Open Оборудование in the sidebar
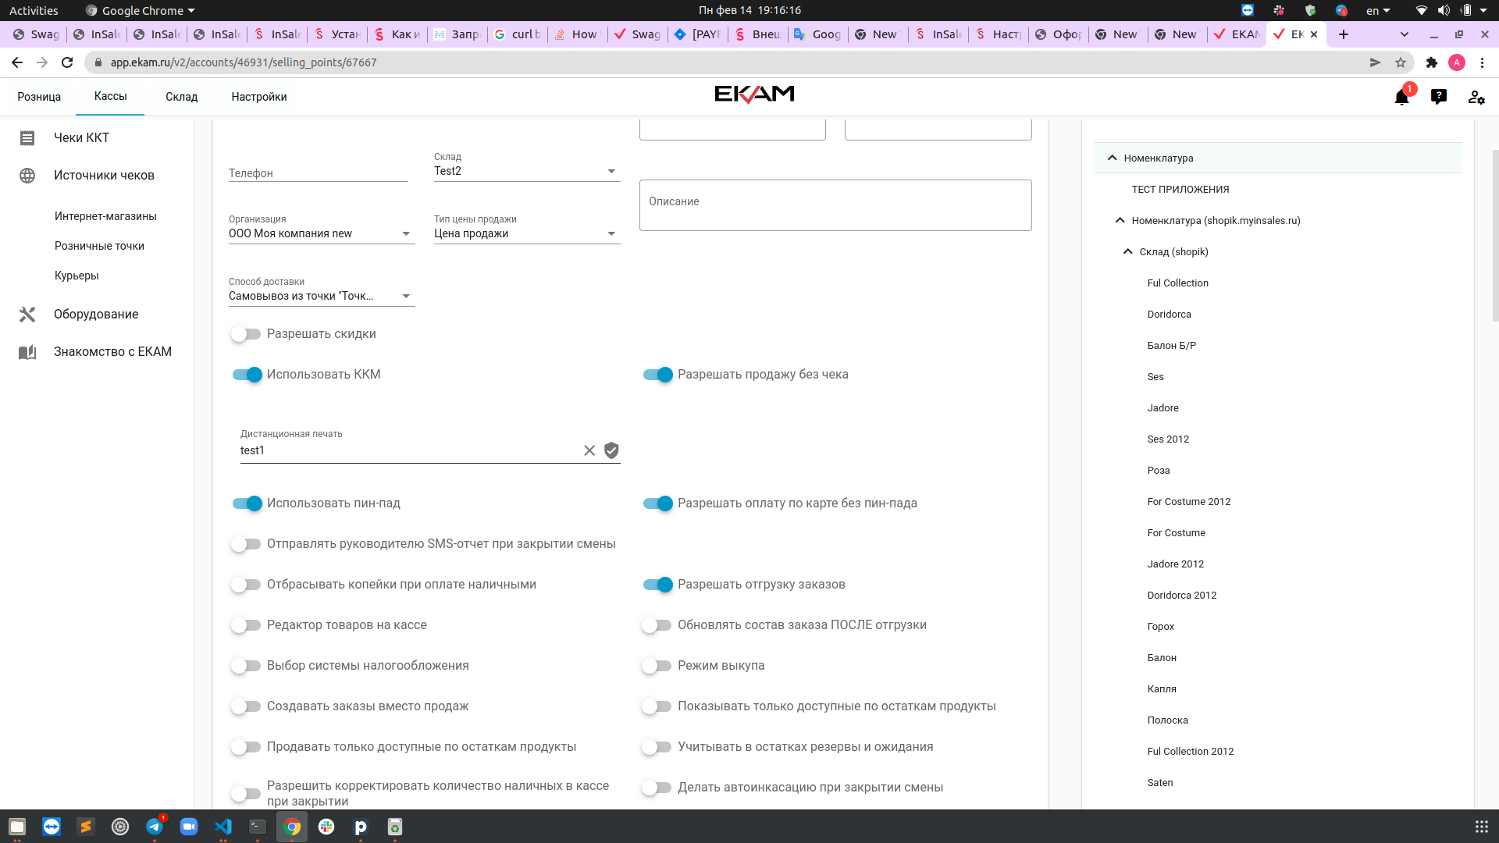Viewport: 1499px width, 843px height. 97,314
